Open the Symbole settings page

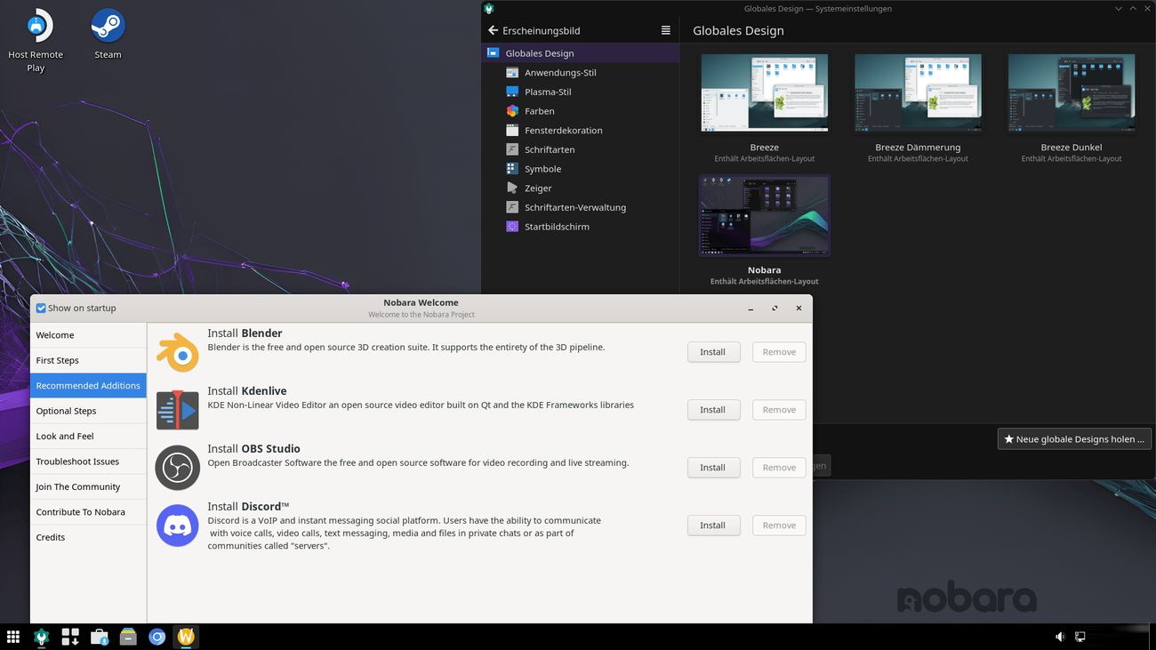(x=581, y=169)
